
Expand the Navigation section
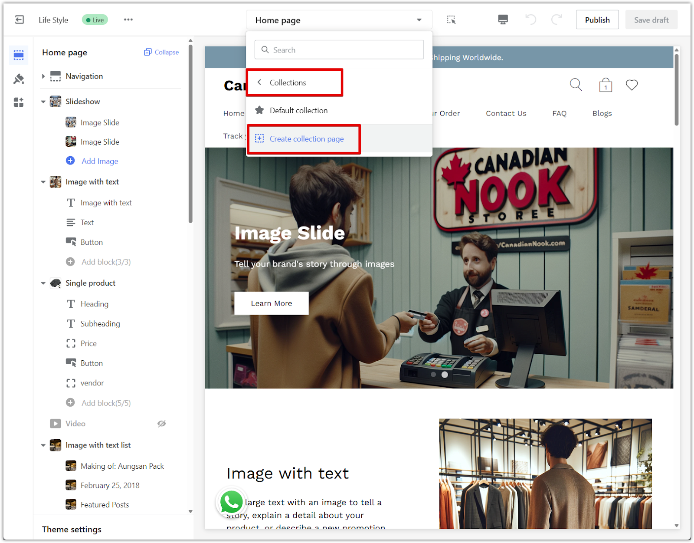tap(43, 76)
